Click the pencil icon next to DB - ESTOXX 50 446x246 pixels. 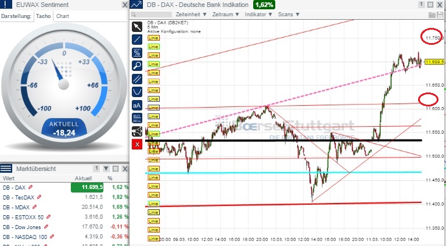point(48,217)
